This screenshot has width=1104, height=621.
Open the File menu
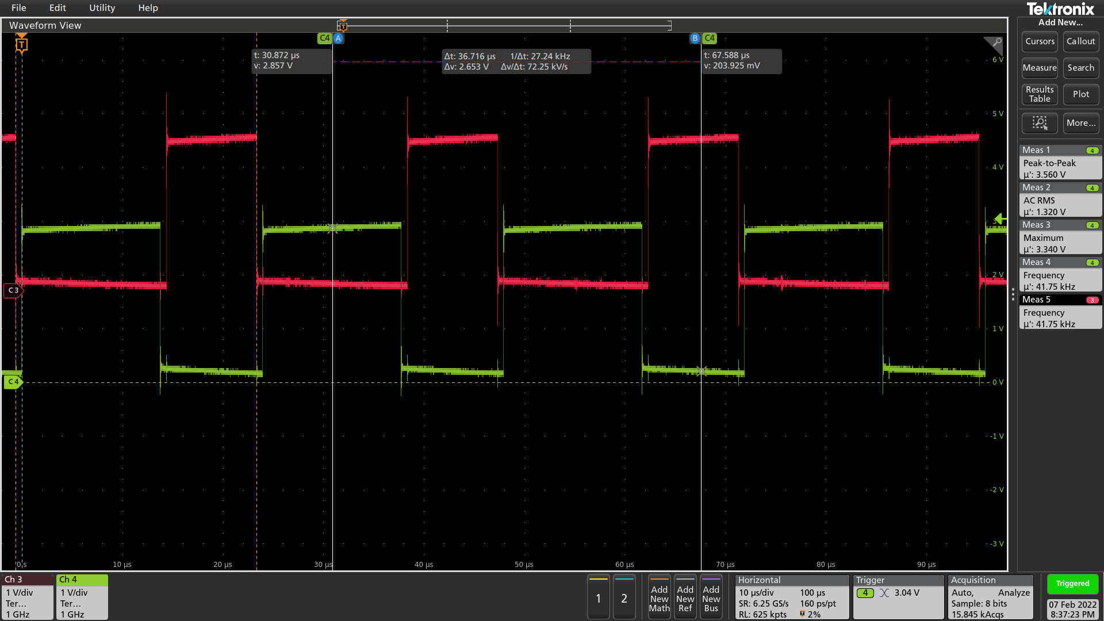tap(19, 8)
